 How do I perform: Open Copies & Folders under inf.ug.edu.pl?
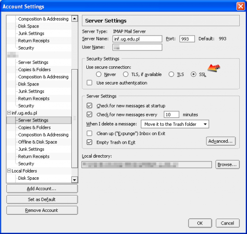coord(34,127)
